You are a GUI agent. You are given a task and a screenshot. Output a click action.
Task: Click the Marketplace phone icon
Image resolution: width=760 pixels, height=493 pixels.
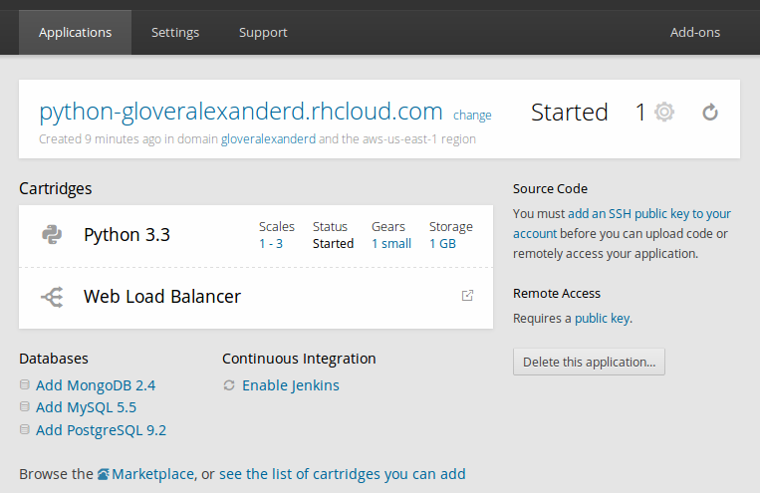click(104, 474)
